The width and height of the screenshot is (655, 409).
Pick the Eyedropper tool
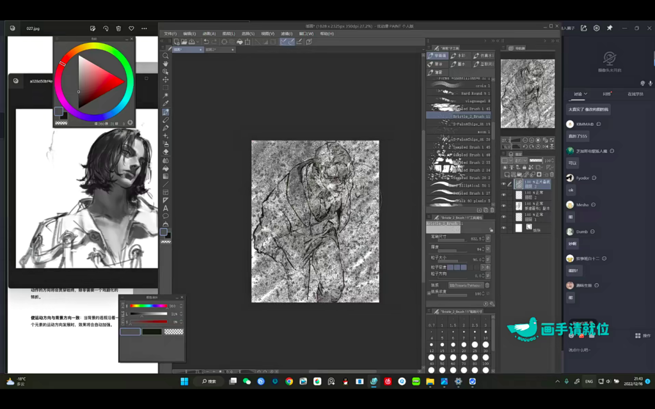(x=166, y=104)
